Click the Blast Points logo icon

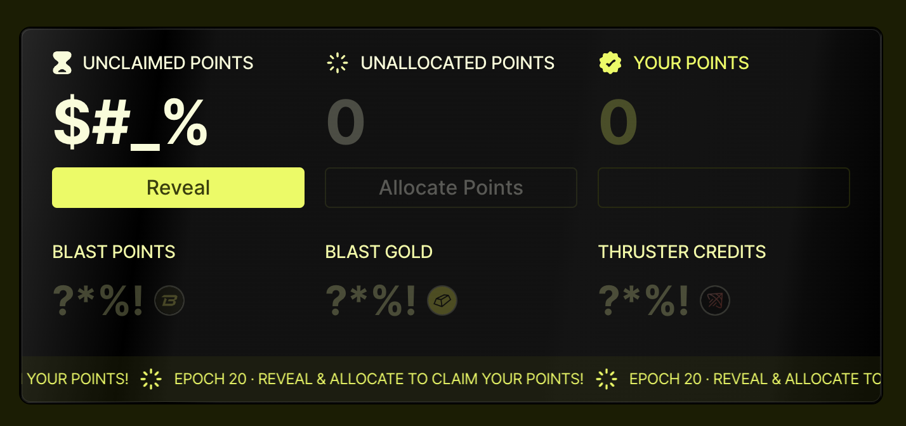point(169,301)
